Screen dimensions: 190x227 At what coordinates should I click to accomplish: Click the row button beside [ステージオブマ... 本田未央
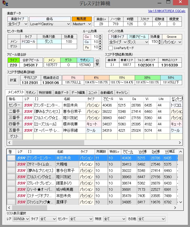point(11,196)
